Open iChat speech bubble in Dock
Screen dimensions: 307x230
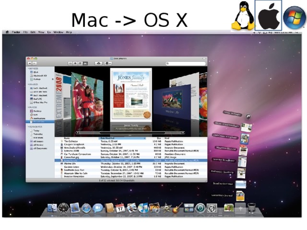tap(98, 208)
